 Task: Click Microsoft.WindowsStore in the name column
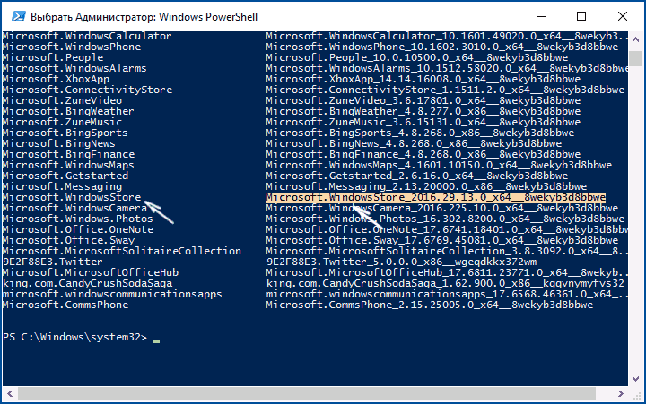pos(72,197)
